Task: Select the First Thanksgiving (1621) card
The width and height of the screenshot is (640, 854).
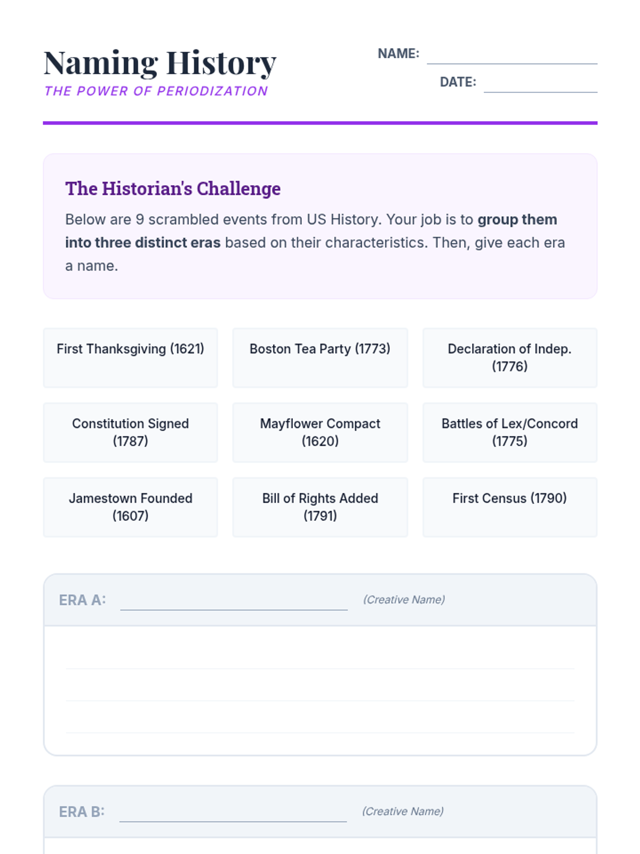Action: point(130,358)
